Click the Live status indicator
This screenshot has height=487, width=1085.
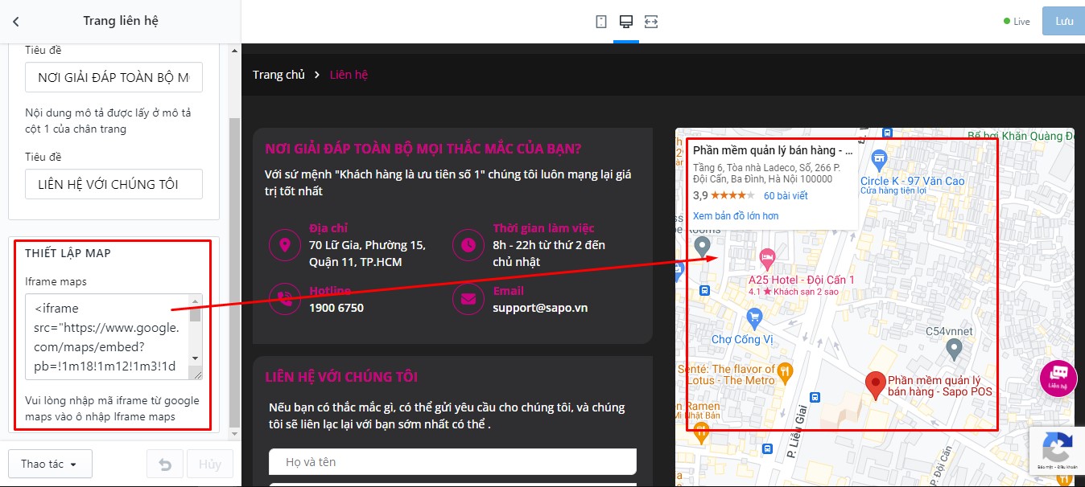(x=1017, y=22)
